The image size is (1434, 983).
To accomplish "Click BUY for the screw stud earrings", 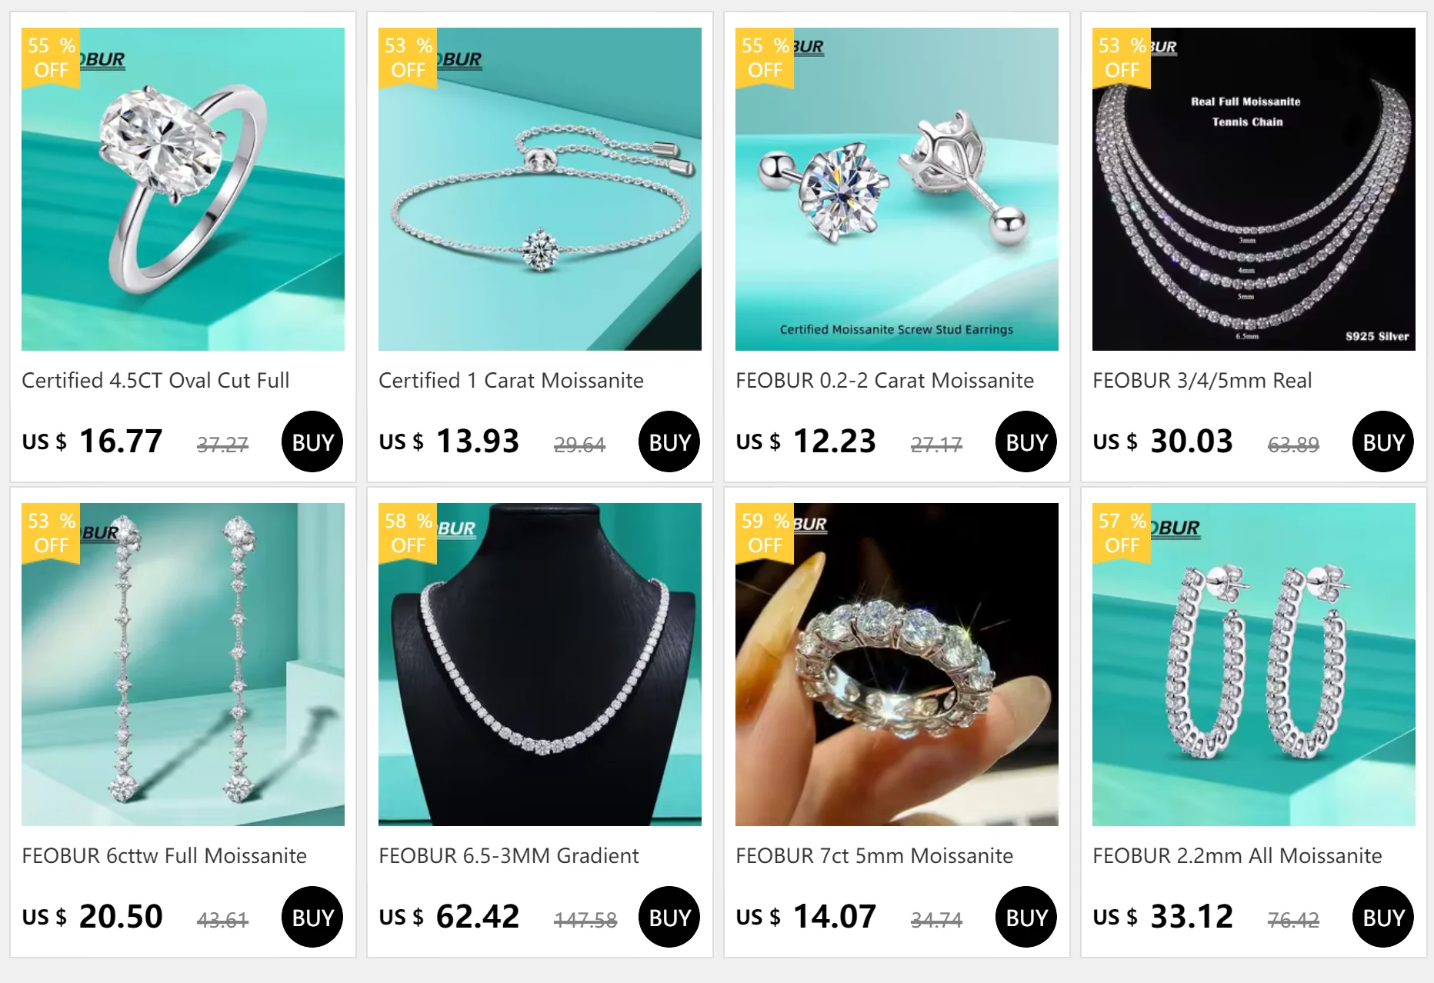I will 1026,442.
